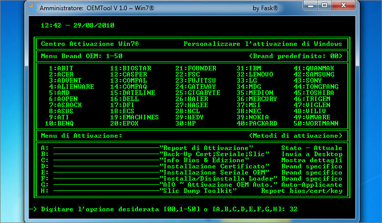Image resolution: width=382 pixels, height=223 pixels.
Task: Click option G "AIO ~ Attivazione OEM Auto."
Action: coord(219,185)
